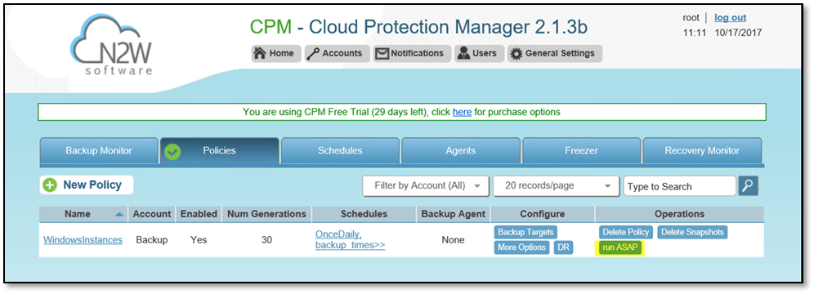This screenshot has height=294, width=814.
Task: Click the Delete Snapshots button
Action: (x=692, y=232)
